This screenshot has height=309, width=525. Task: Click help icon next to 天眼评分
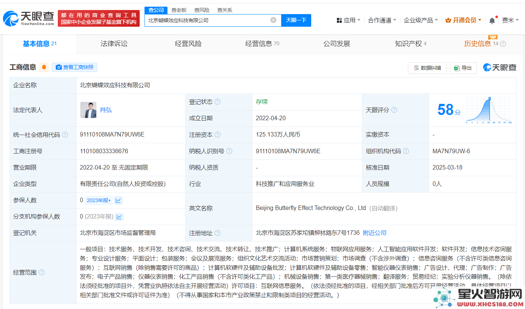(394, 110)
